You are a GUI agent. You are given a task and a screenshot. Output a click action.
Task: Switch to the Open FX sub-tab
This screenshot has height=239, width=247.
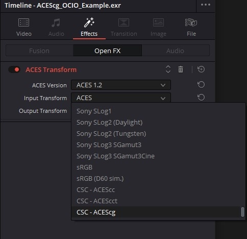pos(107,51)
